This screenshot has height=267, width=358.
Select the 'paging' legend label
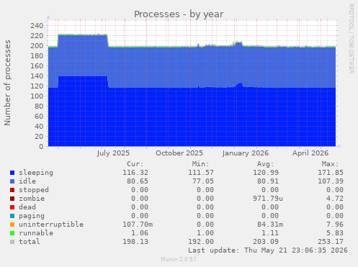32,216
